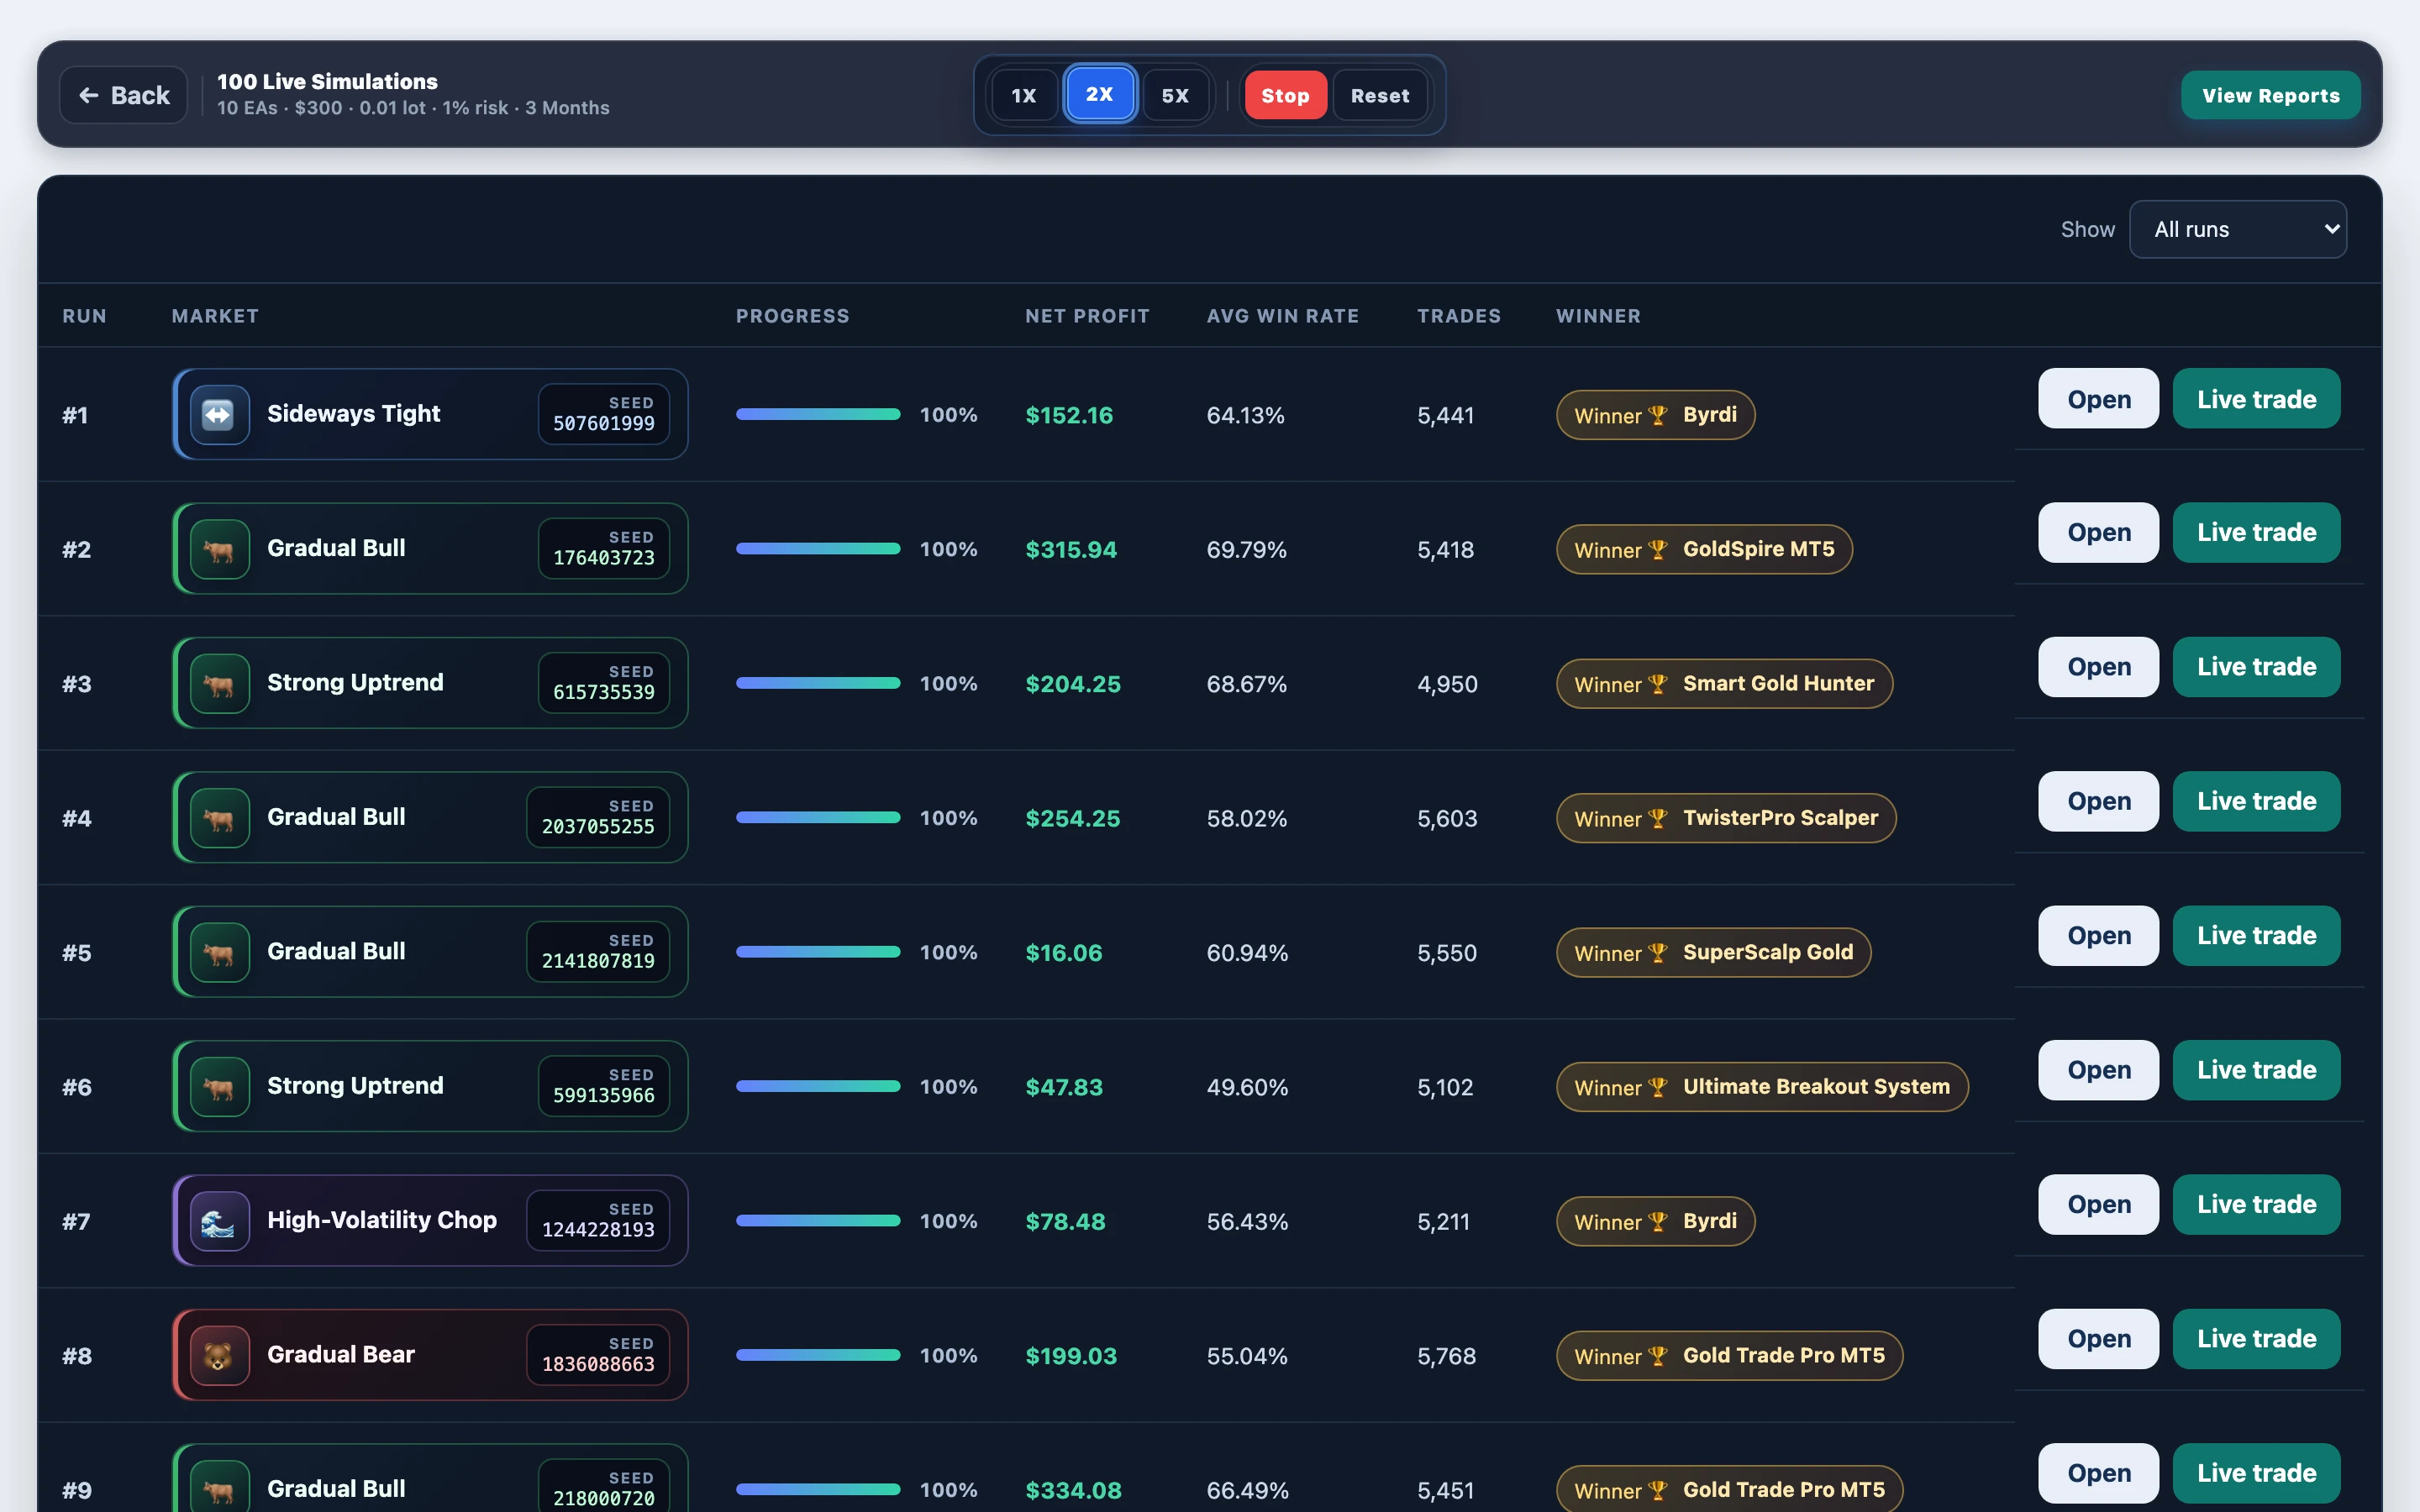Click seed 1836088663 badge
Screen dimensions: 2420x1512
click(x=598, y=1355)
